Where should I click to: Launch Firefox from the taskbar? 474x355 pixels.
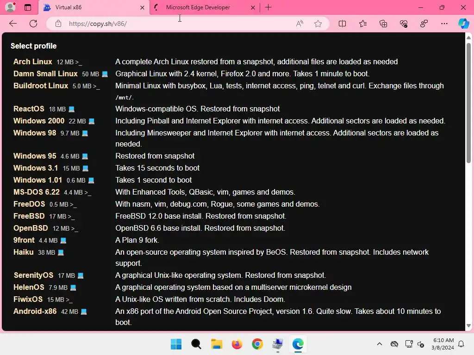pos(237,344)
